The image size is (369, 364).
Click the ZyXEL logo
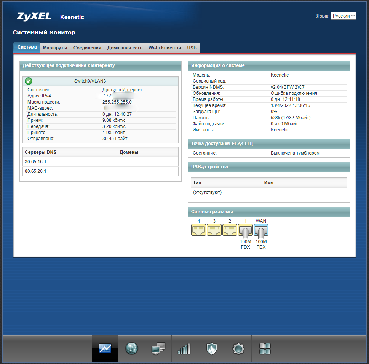click(x=34, y=16)
